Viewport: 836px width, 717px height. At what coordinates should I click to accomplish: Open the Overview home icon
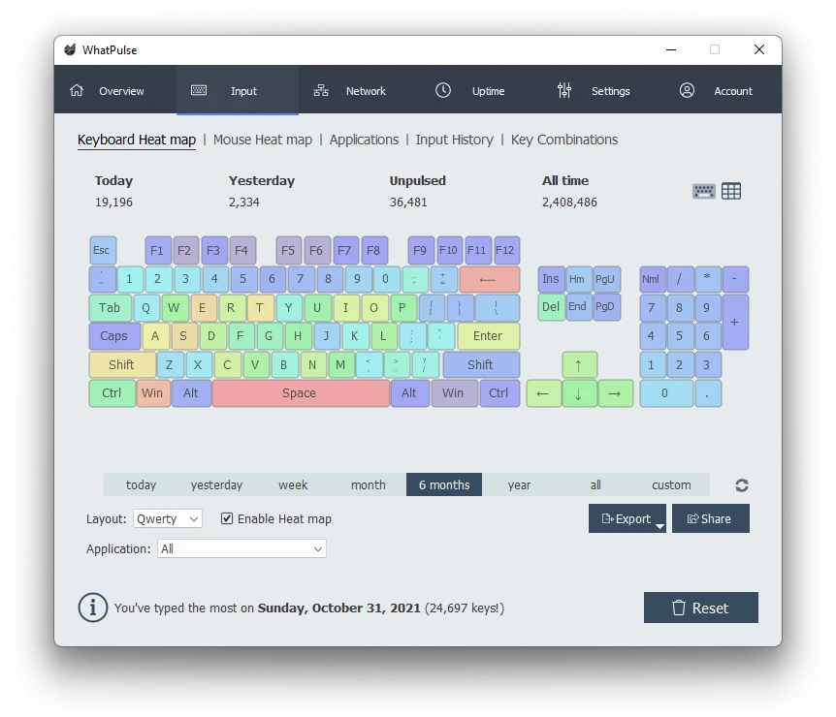77,90
